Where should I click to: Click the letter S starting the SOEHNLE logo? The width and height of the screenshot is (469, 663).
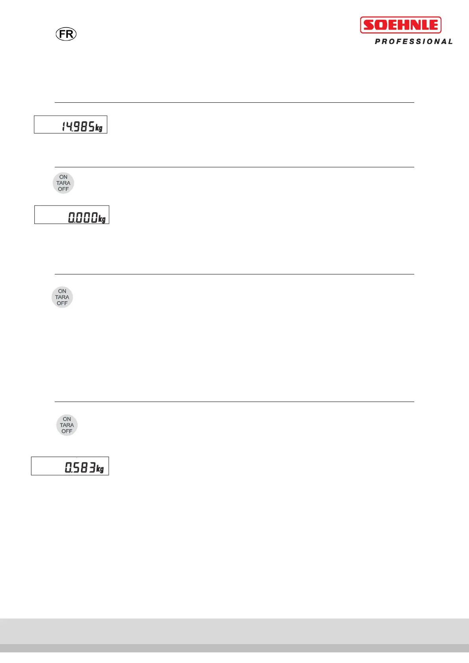(369, 25)
